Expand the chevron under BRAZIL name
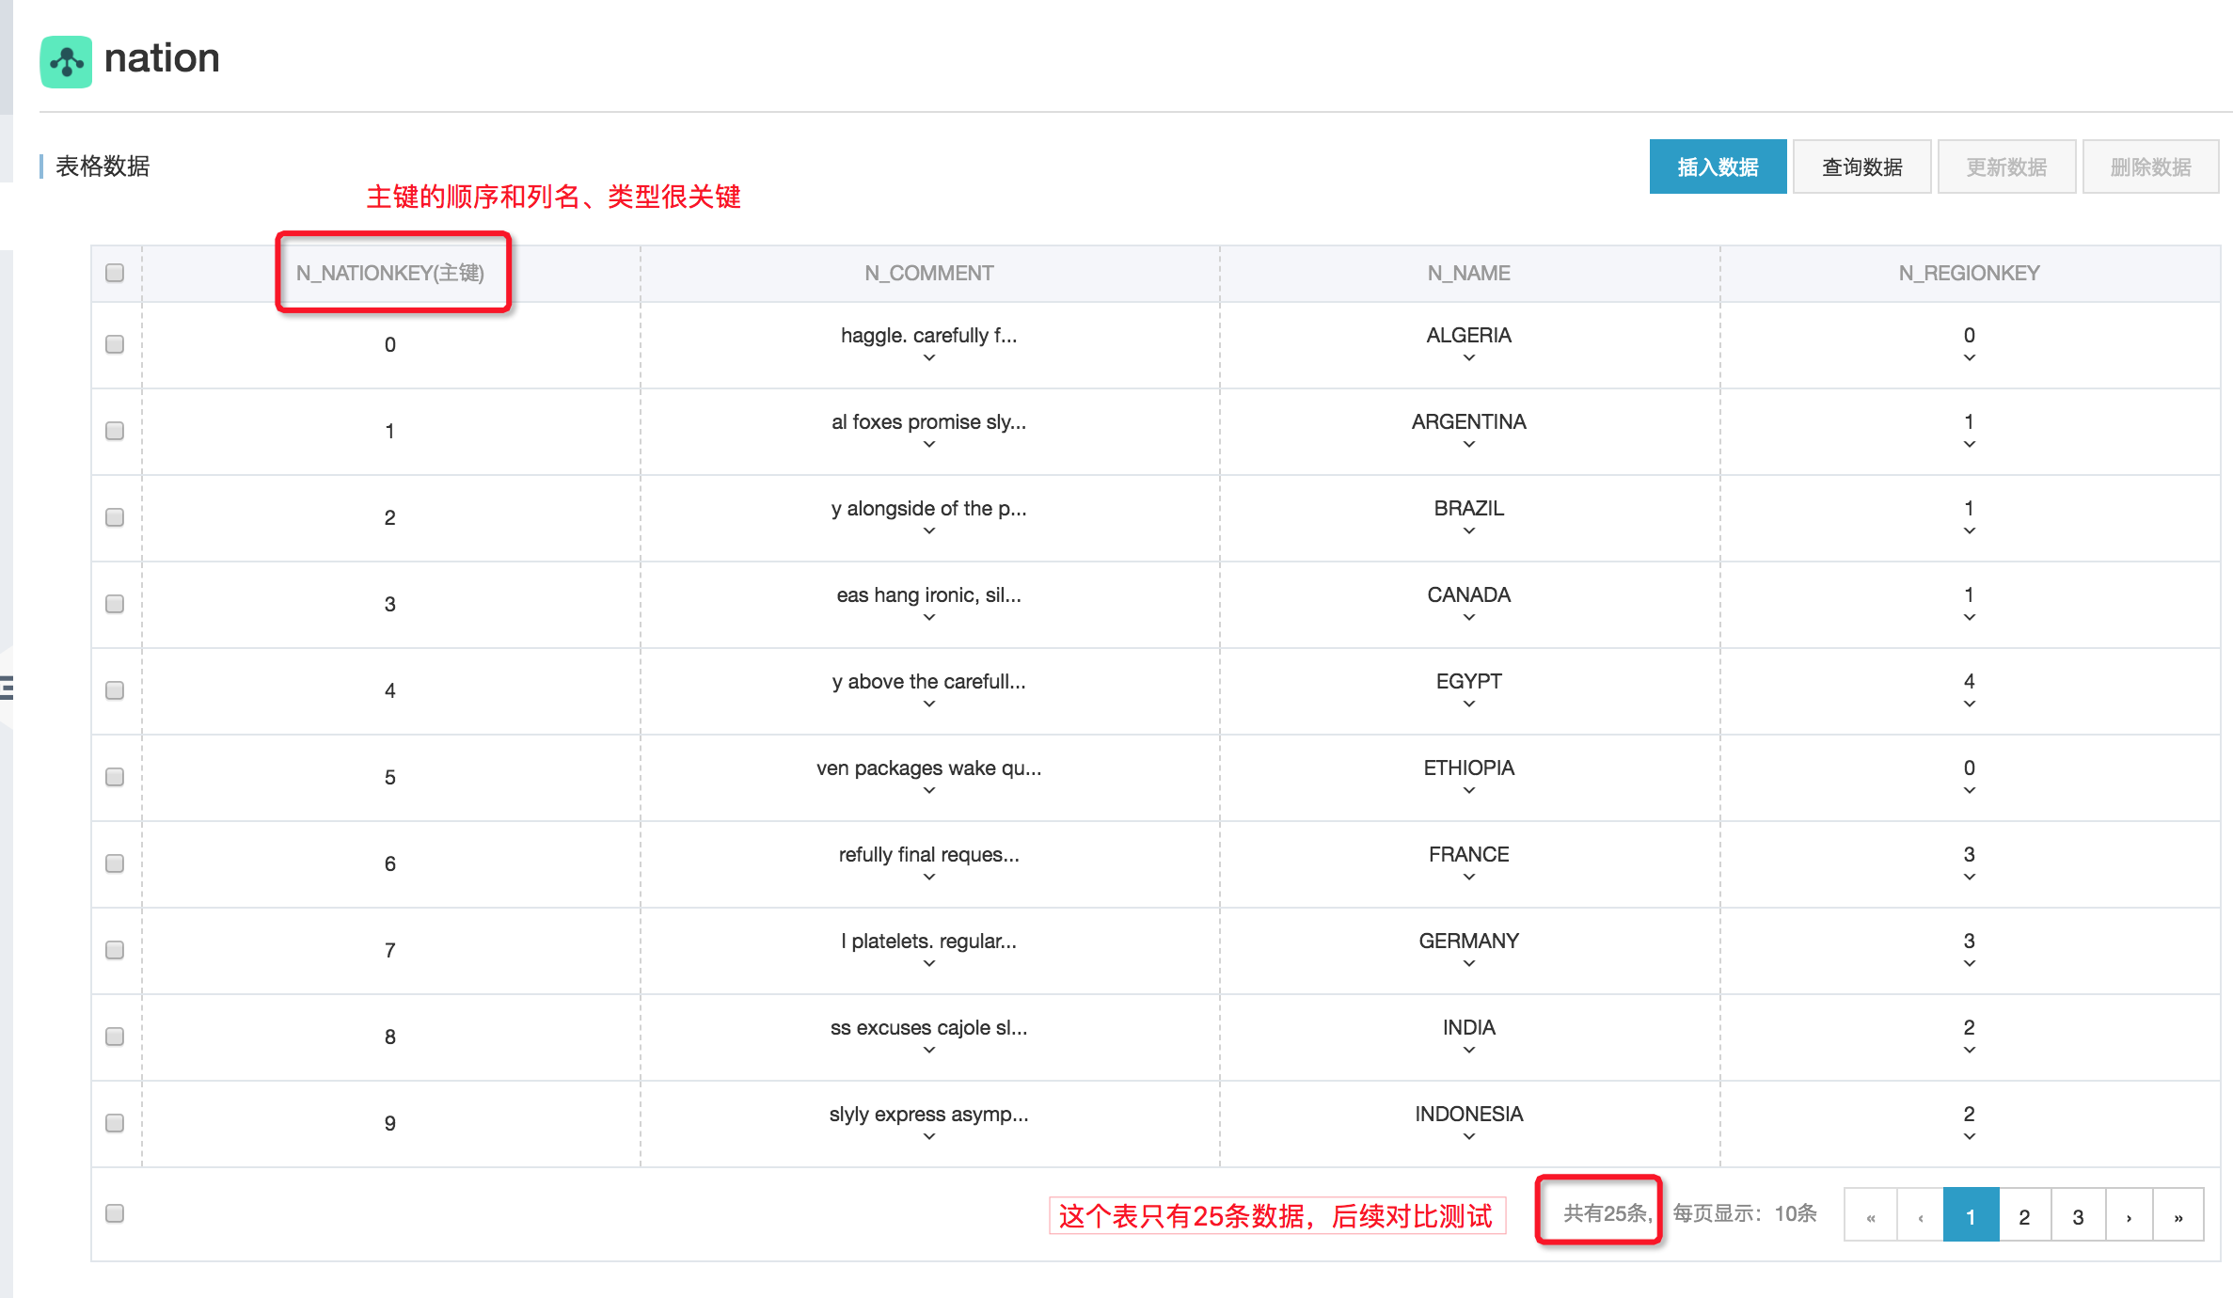The height and width of the screenshot is (1298, 2233). (x=1469, y=530)
